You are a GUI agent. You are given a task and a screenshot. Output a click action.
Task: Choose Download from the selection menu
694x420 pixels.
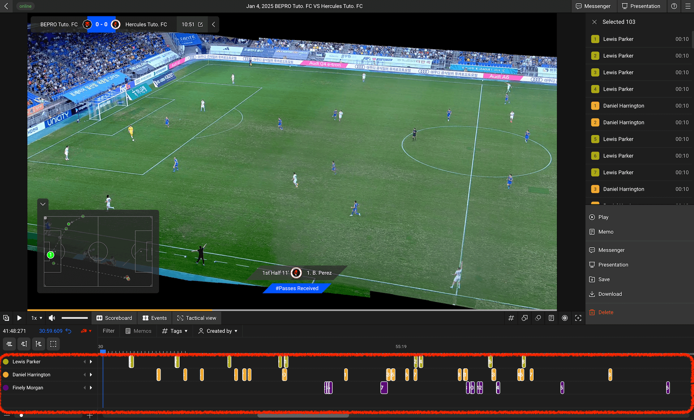[x=610, y=294]
